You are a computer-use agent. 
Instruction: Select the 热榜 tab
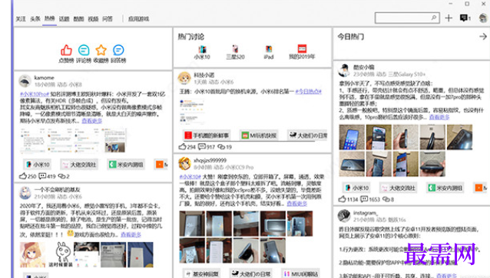49,18
